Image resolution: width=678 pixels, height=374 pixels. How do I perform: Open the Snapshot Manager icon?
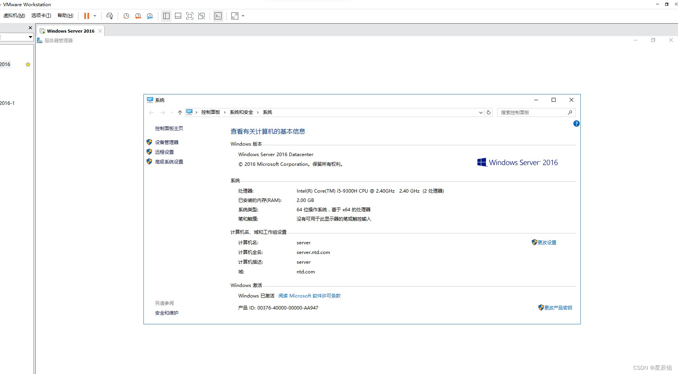pos(150,16)
